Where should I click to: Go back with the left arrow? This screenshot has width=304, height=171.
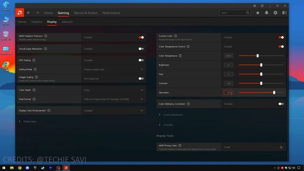tap(28, 13)
